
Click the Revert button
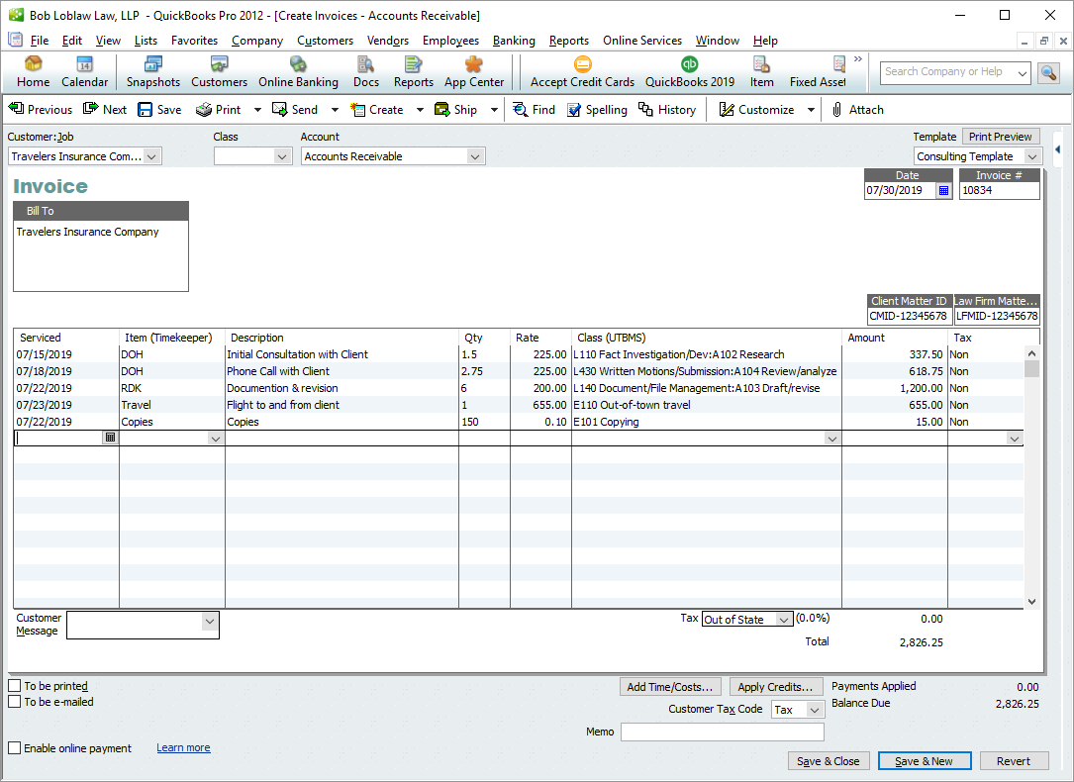tap(1013, 761)
